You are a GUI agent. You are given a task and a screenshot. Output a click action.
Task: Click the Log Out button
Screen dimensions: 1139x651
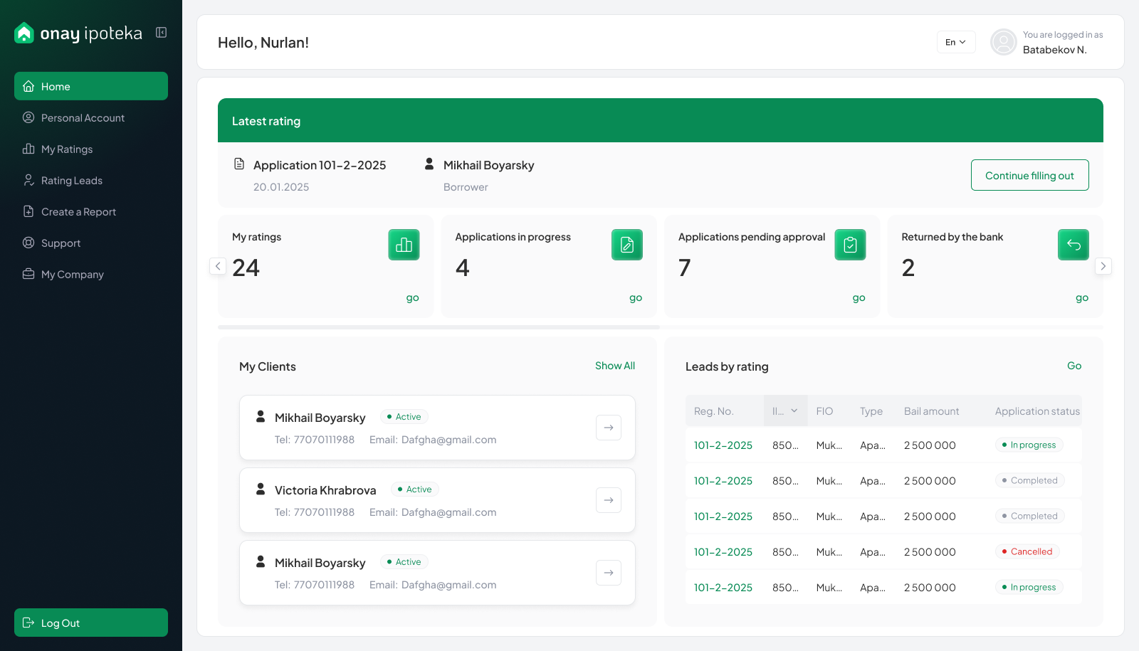coord(91,623)
